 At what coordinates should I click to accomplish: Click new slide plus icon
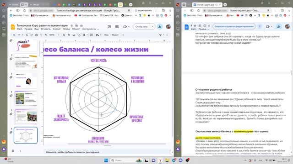tap(19, 35)
